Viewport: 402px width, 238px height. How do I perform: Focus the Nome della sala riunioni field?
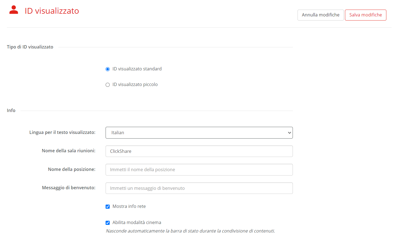(x=199, y=151)
